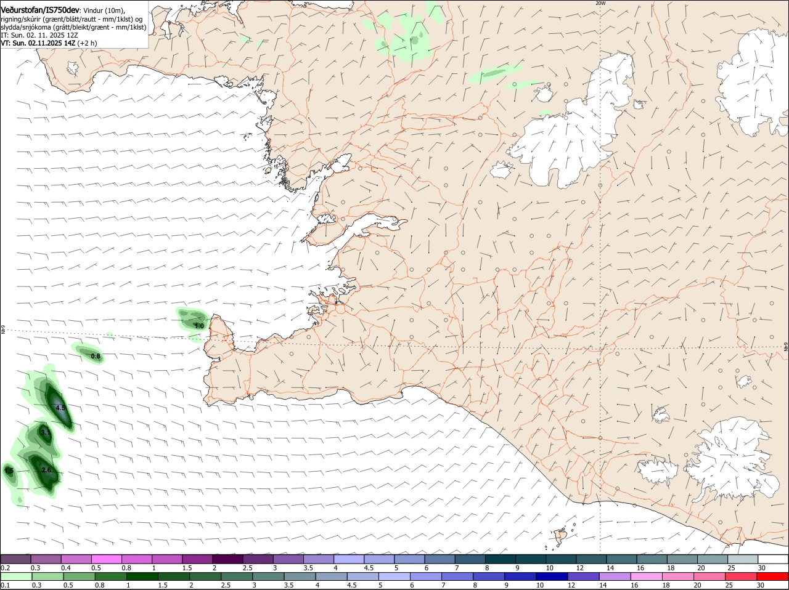Click the '2.6' precipitation value label
This screenshot has width=789, height=590.
click(x=46, y=470)
